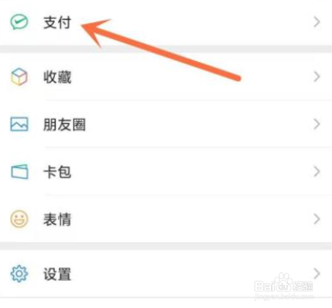Open the 表情 menu entry
The width and height of the screenshot is (332, 308).
click(166, 219)
